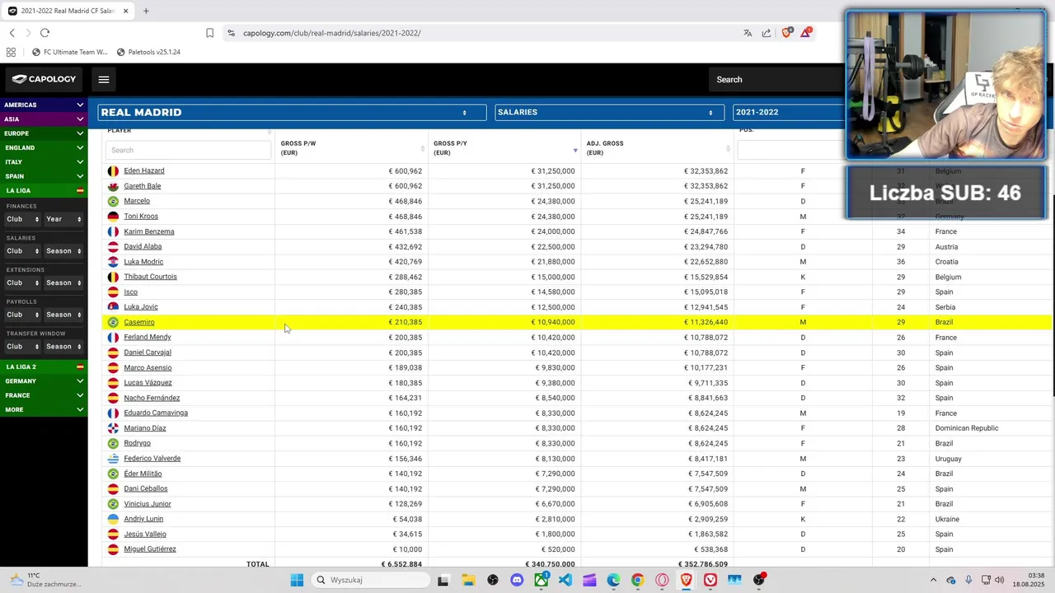Open the Salaries category dropdown
This screenshot has height=593, width=1055.
point(609,112)
